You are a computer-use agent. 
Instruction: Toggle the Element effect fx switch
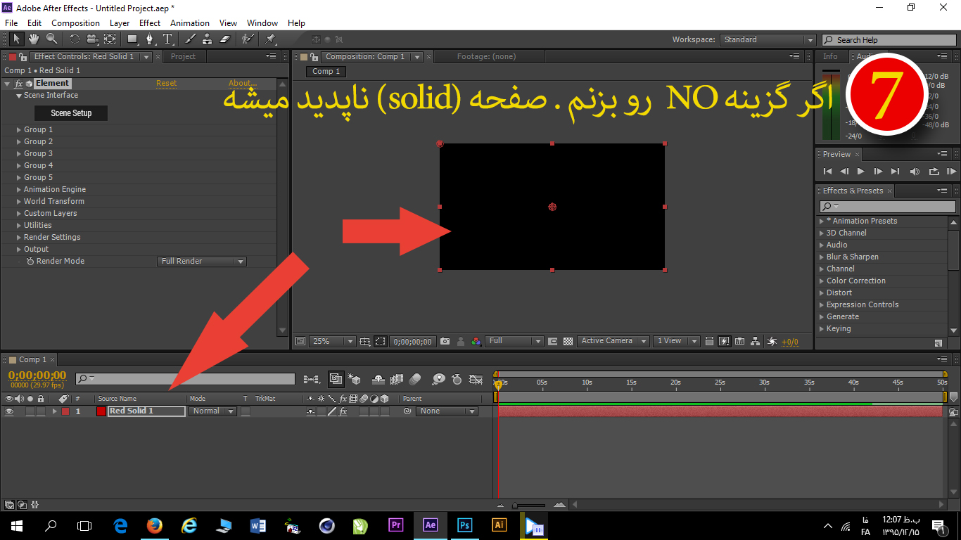[x=19, y=83]
